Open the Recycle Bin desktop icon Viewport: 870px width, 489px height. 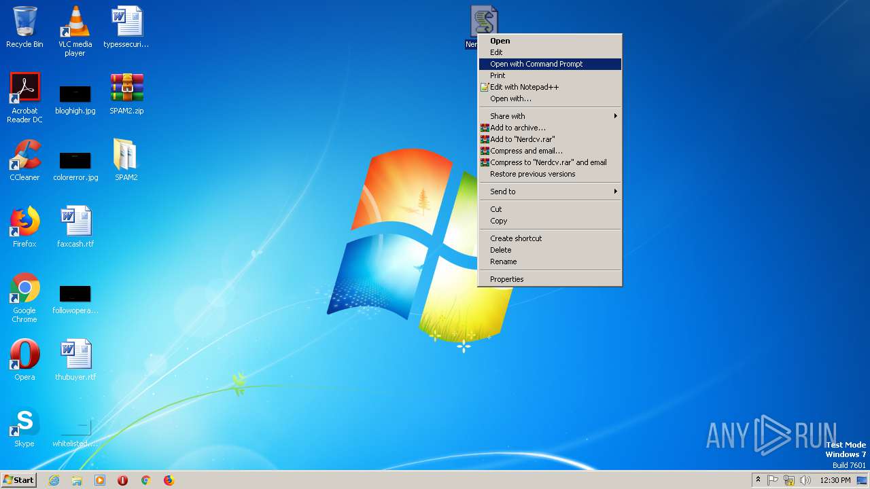(24, 27)
